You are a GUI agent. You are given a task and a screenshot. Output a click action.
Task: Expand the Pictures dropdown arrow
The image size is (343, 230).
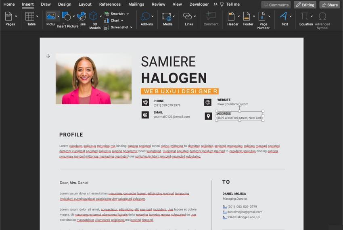(58, 16)
